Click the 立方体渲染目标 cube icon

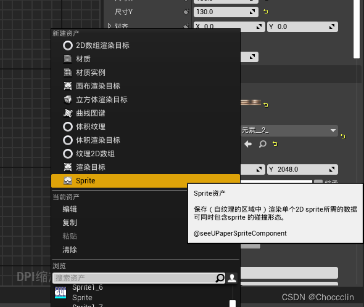[x=68, y=100]
